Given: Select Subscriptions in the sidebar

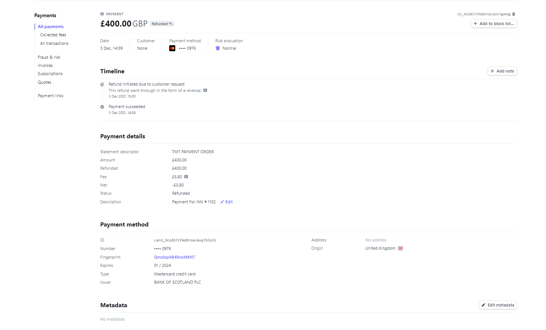Looking at the screenshot, I should 50,74.
